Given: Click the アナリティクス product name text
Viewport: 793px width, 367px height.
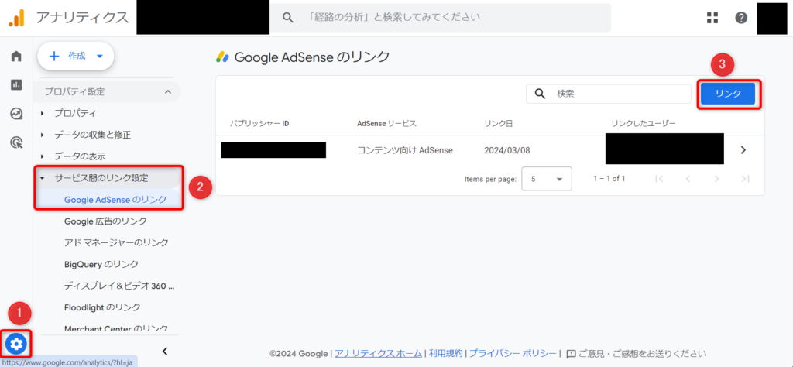Looking at the screenshot, I should [82, 18].
